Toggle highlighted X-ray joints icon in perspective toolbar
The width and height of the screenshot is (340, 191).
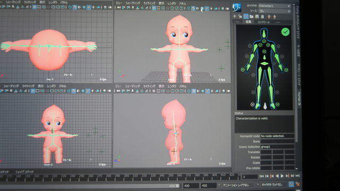pos(207,8)
